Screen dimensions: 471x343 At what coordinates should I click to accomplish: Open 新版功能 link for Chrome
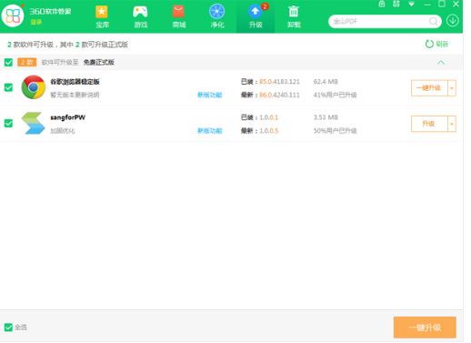click(210, 95)
